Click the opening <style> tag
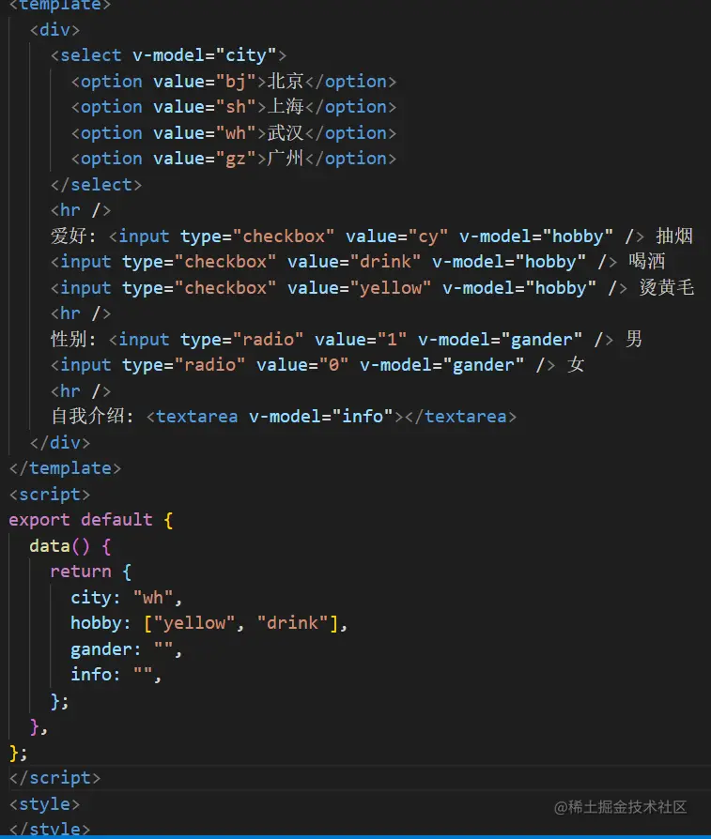 pos(45,803)
